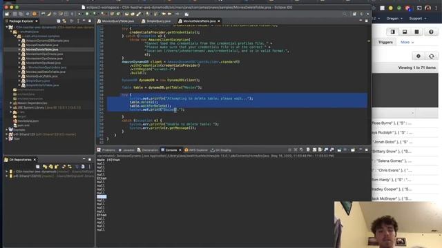Open the Problems view tab
The width and height of the screenshot is (442, 248).
coord(106,150)
